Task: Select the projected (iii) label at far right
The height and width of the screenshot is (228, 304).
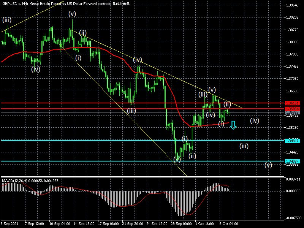Action: (244, 146)
